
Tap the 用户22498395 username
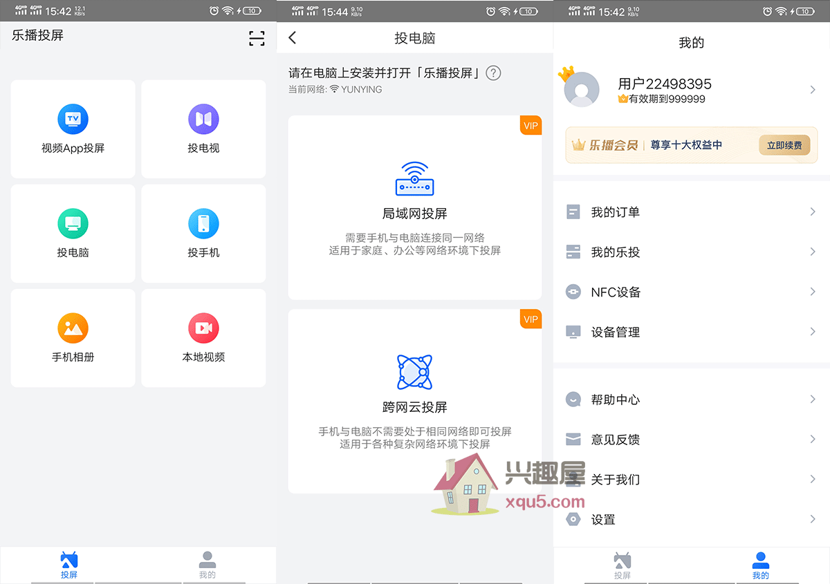[x=665, y=84]
